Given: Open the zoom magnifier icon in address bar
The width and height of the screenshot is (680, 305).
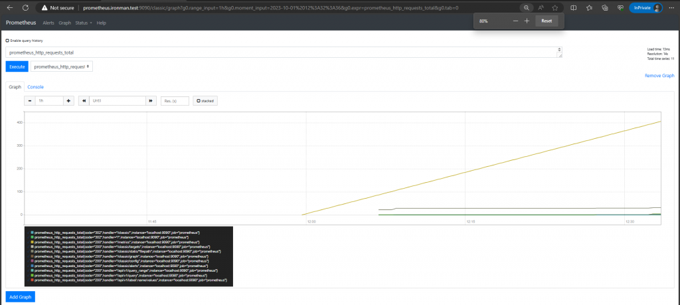Looking at the screenshot, I should tap(526, 8).
